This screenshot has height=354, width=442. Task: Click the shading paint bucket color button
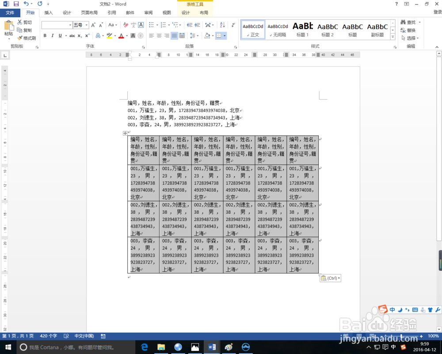point(207,35)
